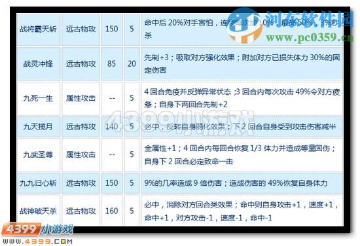Click the skill name 战灵冲锋
The height and width of the screenshot is (246, 360).
tap(38, 64)
